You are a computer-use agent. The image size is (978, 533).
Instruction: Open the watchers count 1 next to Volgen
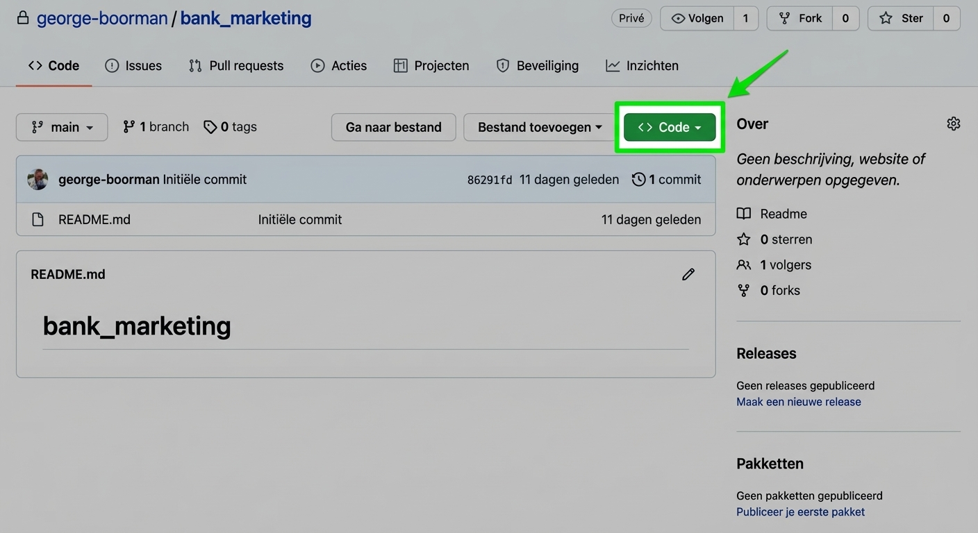[746, 19]
